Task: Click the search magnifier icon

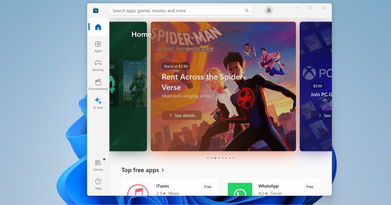Action: 247,10
